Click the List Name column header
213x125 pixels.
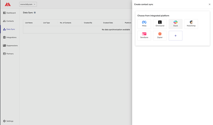point(29,23)
